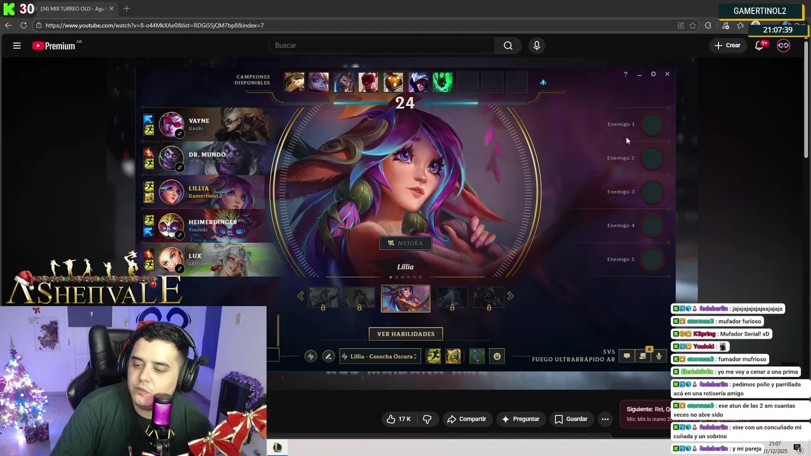The image size is (811, 456).
Task: Select the current Lillia skin thumbnail
Action: click(x=405, y=298)
